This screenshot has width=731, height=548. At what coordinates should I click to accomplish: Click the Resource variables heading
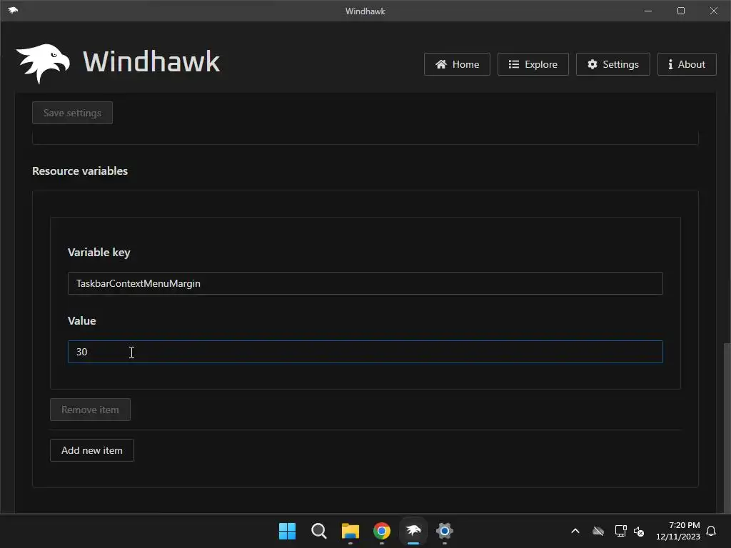pos(80,171)
